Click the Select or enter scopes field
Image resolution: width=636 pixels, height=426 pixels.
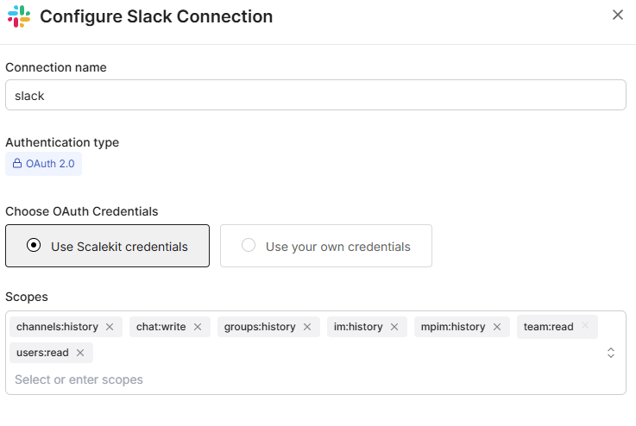(x=259, y=379)
